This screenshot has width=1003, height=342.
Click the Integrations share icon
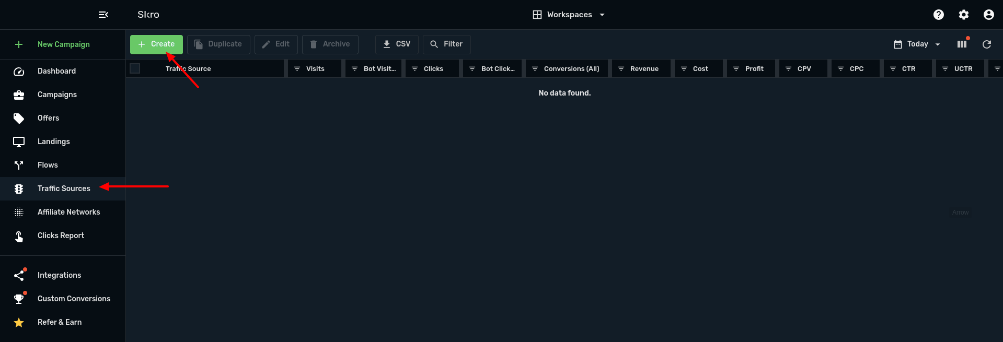19,275
